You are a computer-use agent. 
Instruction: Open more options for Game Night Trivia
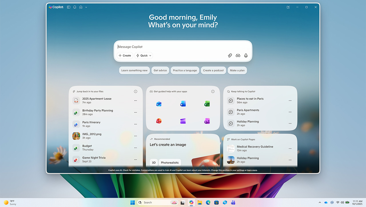136,159
